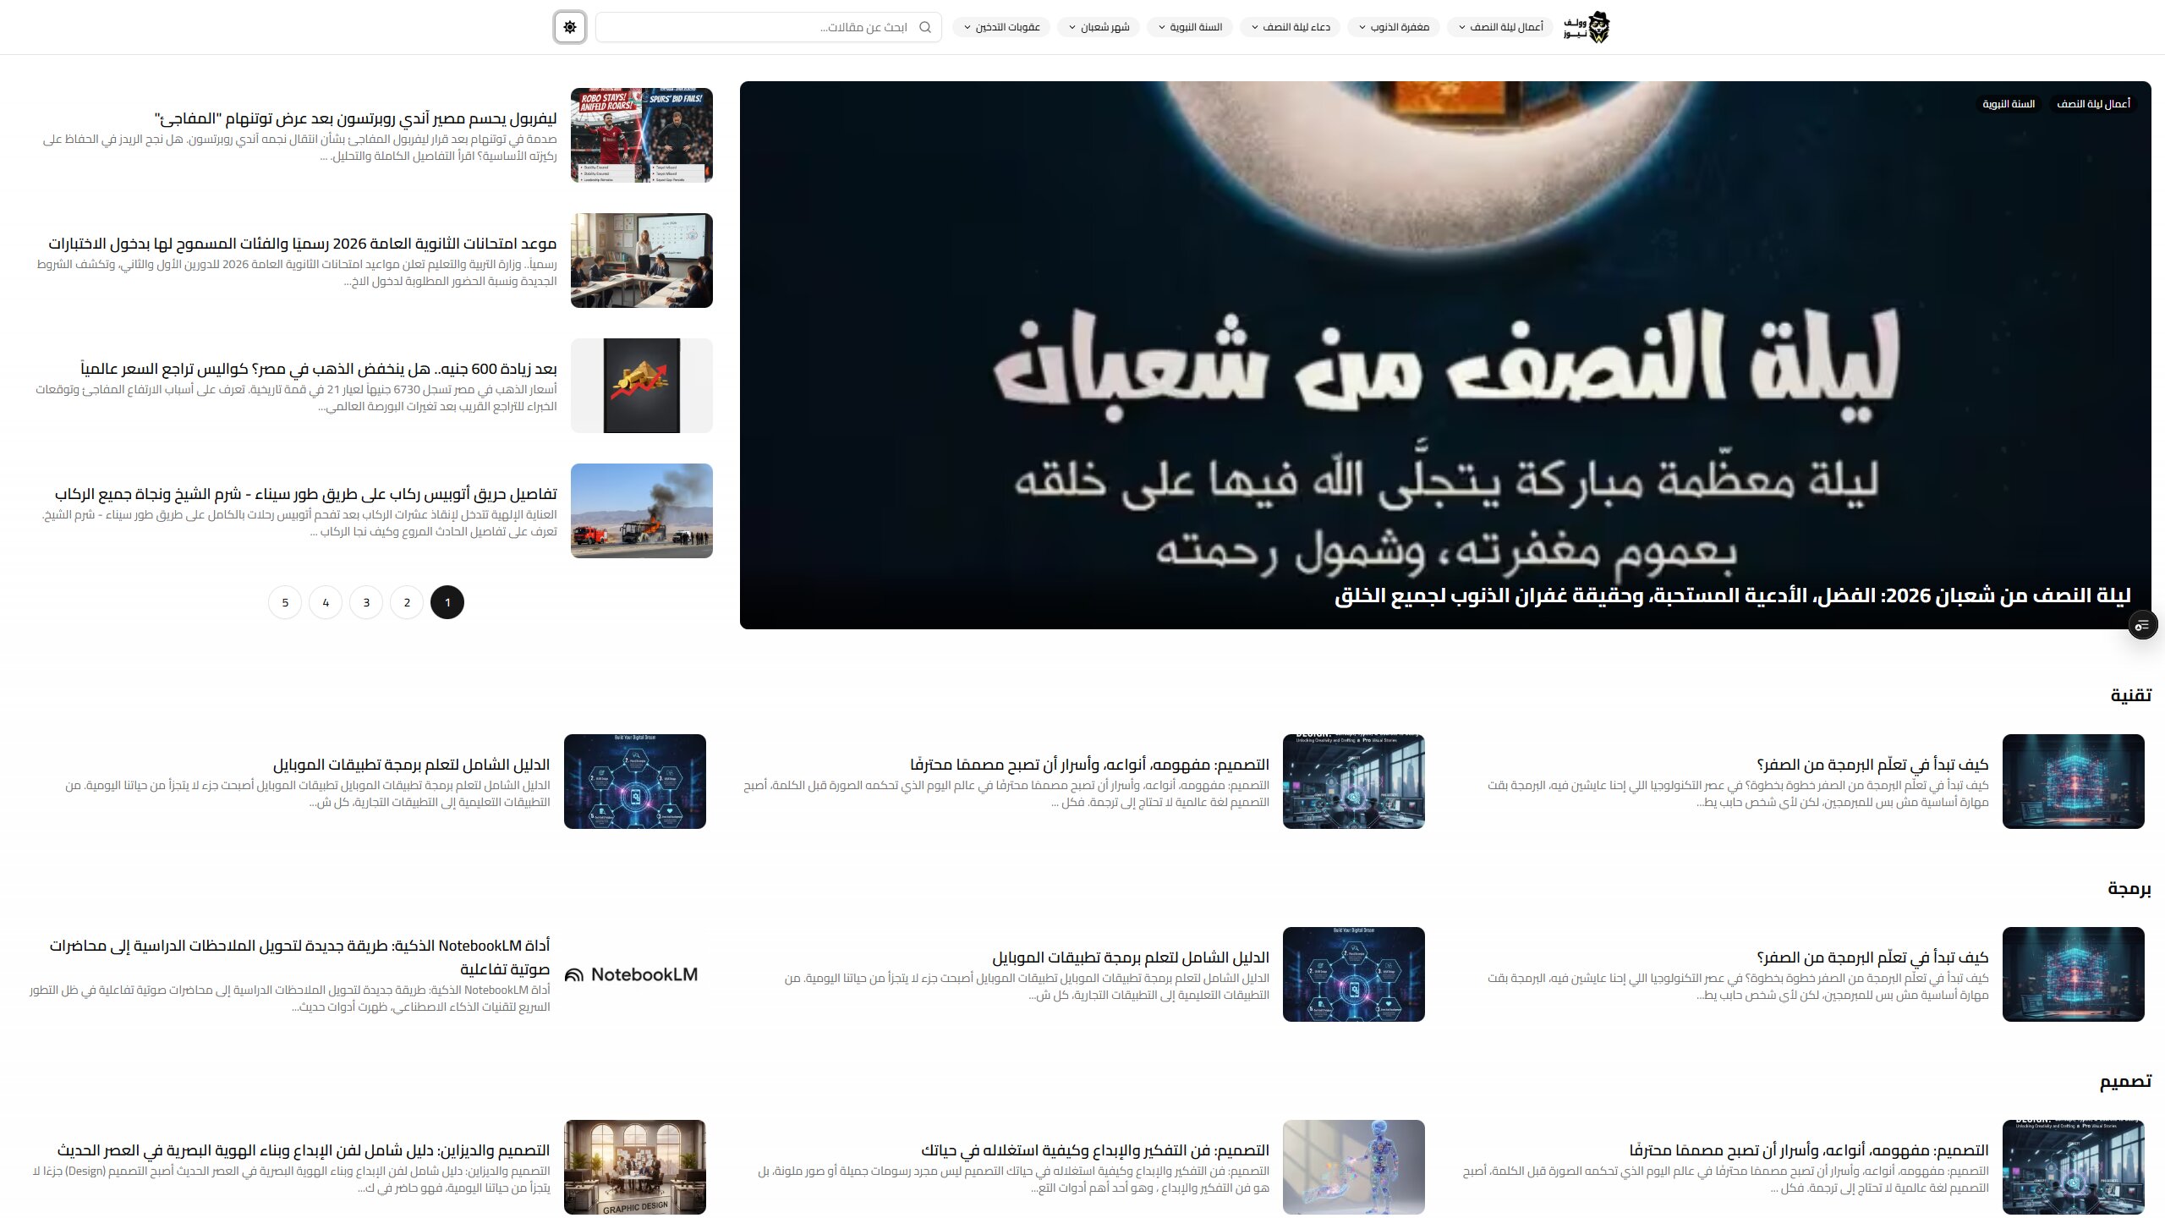
Task: Open the تقنية section heading
Action: pyautogui.click(x=2130, y=695)
